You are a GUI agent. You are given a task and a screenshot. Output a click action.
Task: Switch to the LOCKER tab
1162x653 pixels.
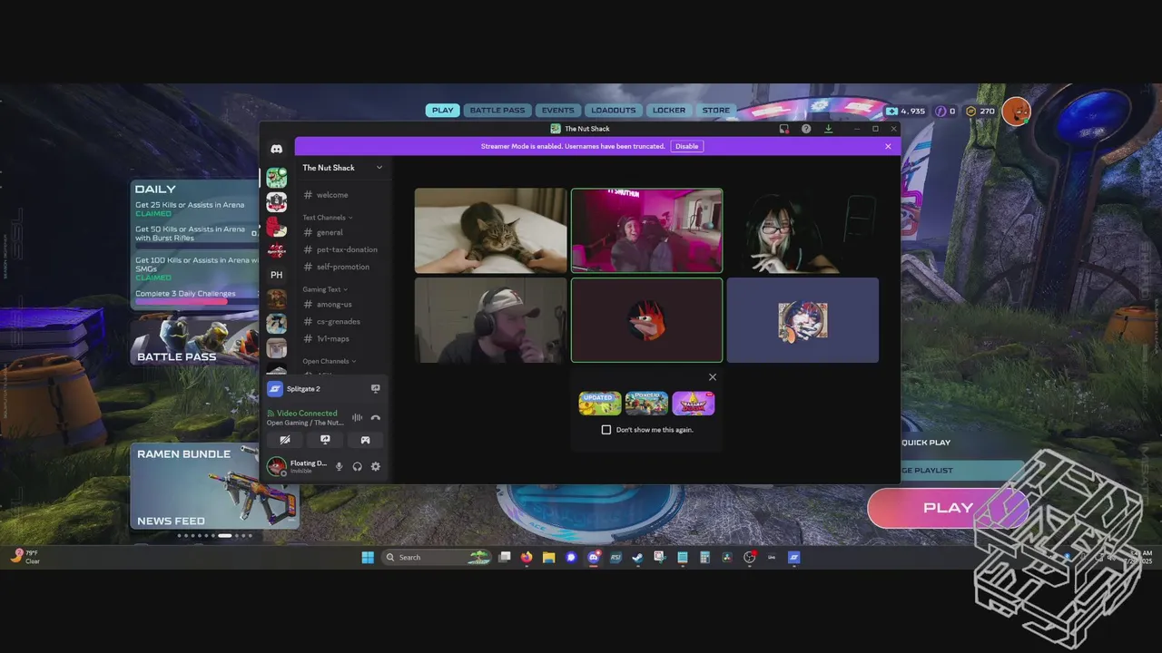click(669, 111)
